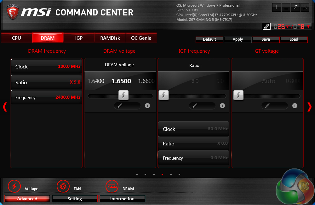Jump to the second page dot

(x=145, y=175)
